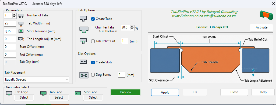The height and width of the screenshot is (105, 276).
Task: Click the 'Tab Gap (mm)' label
Action: click(30, 62)
